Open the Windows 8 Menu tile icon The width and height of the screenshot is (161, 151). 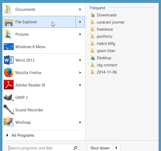(x=9, y=47)
